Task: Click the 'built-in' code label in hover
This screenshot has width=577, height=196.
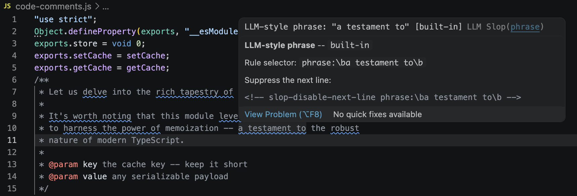Action: tap(350, 45)
